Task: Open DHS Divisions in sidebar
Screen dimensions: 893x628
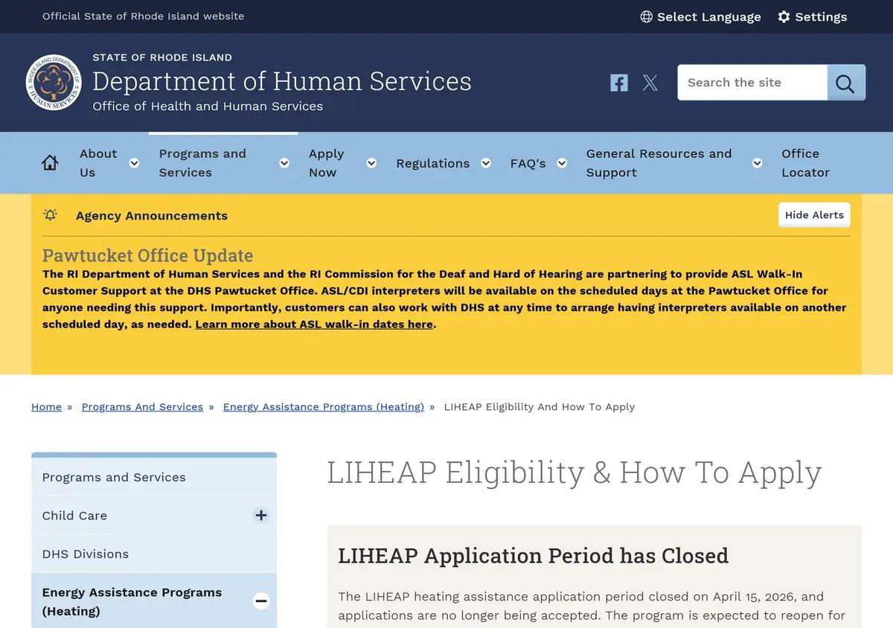Action: pos(86,554)
